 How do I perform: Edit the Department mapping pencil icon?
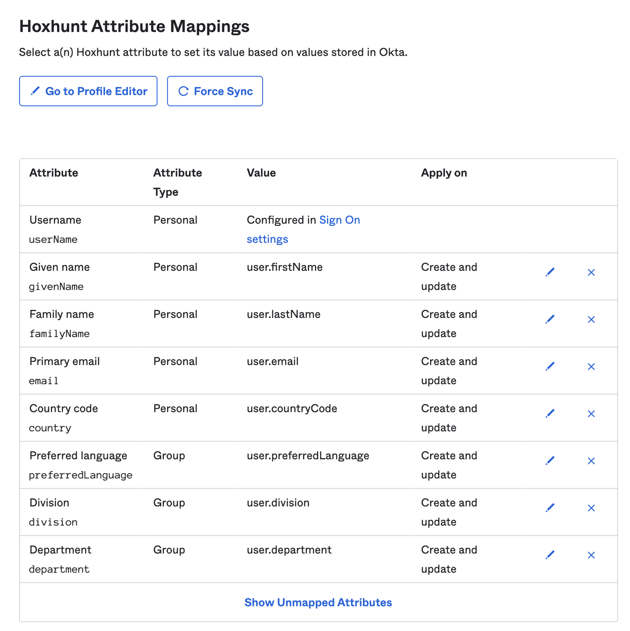550,555
